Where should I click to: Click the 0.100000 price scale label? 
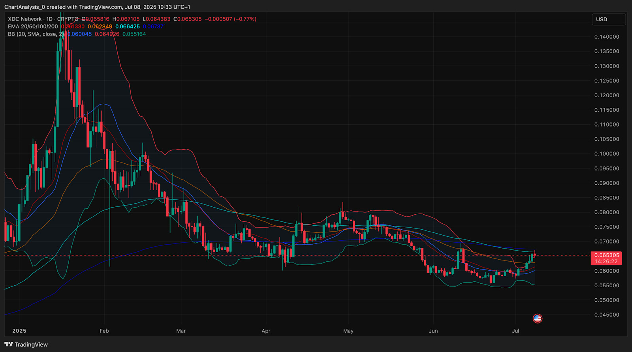click(606, 154)
